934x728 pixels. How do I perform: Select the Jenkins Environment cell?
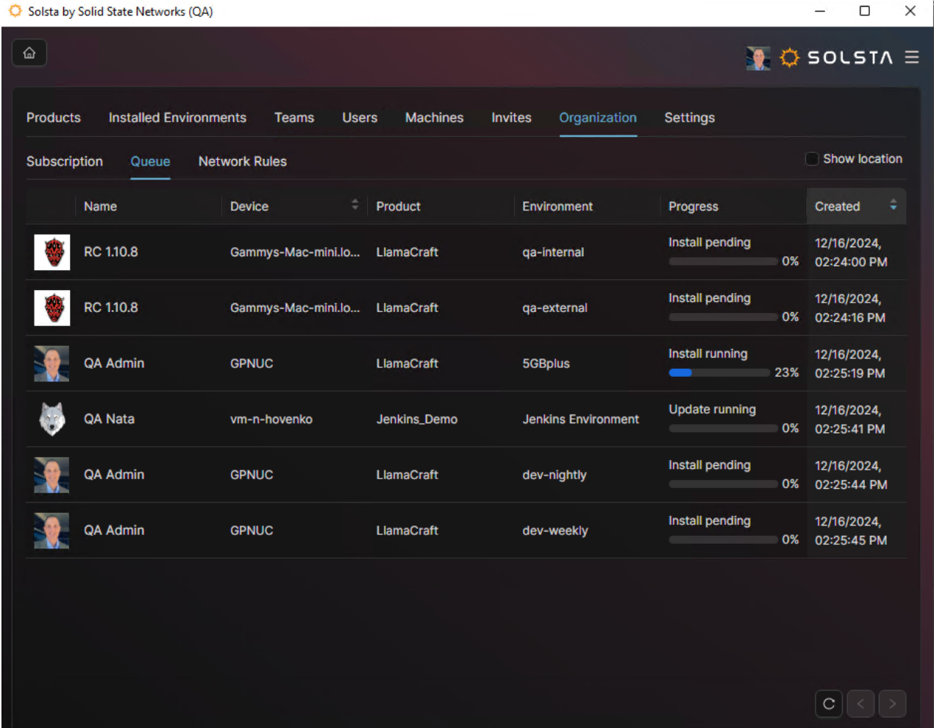pos(581,419)
